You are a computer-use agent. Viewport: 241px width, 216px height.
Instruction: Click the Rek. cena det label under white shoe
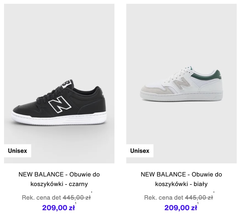click(x=164, y=197)
